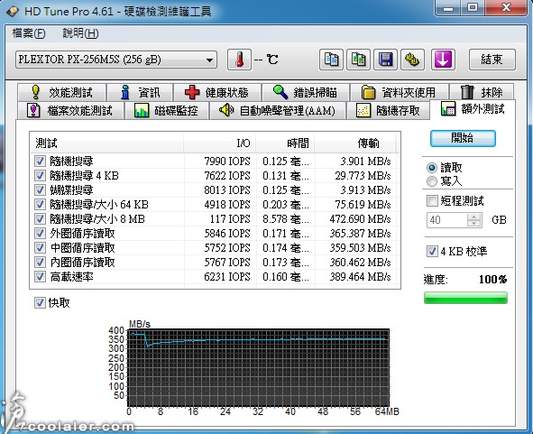The image size is (533, 434).
Task: Expand the PLEXTOR PX-256M5S drive dropdown
Action: coord(116,60)
